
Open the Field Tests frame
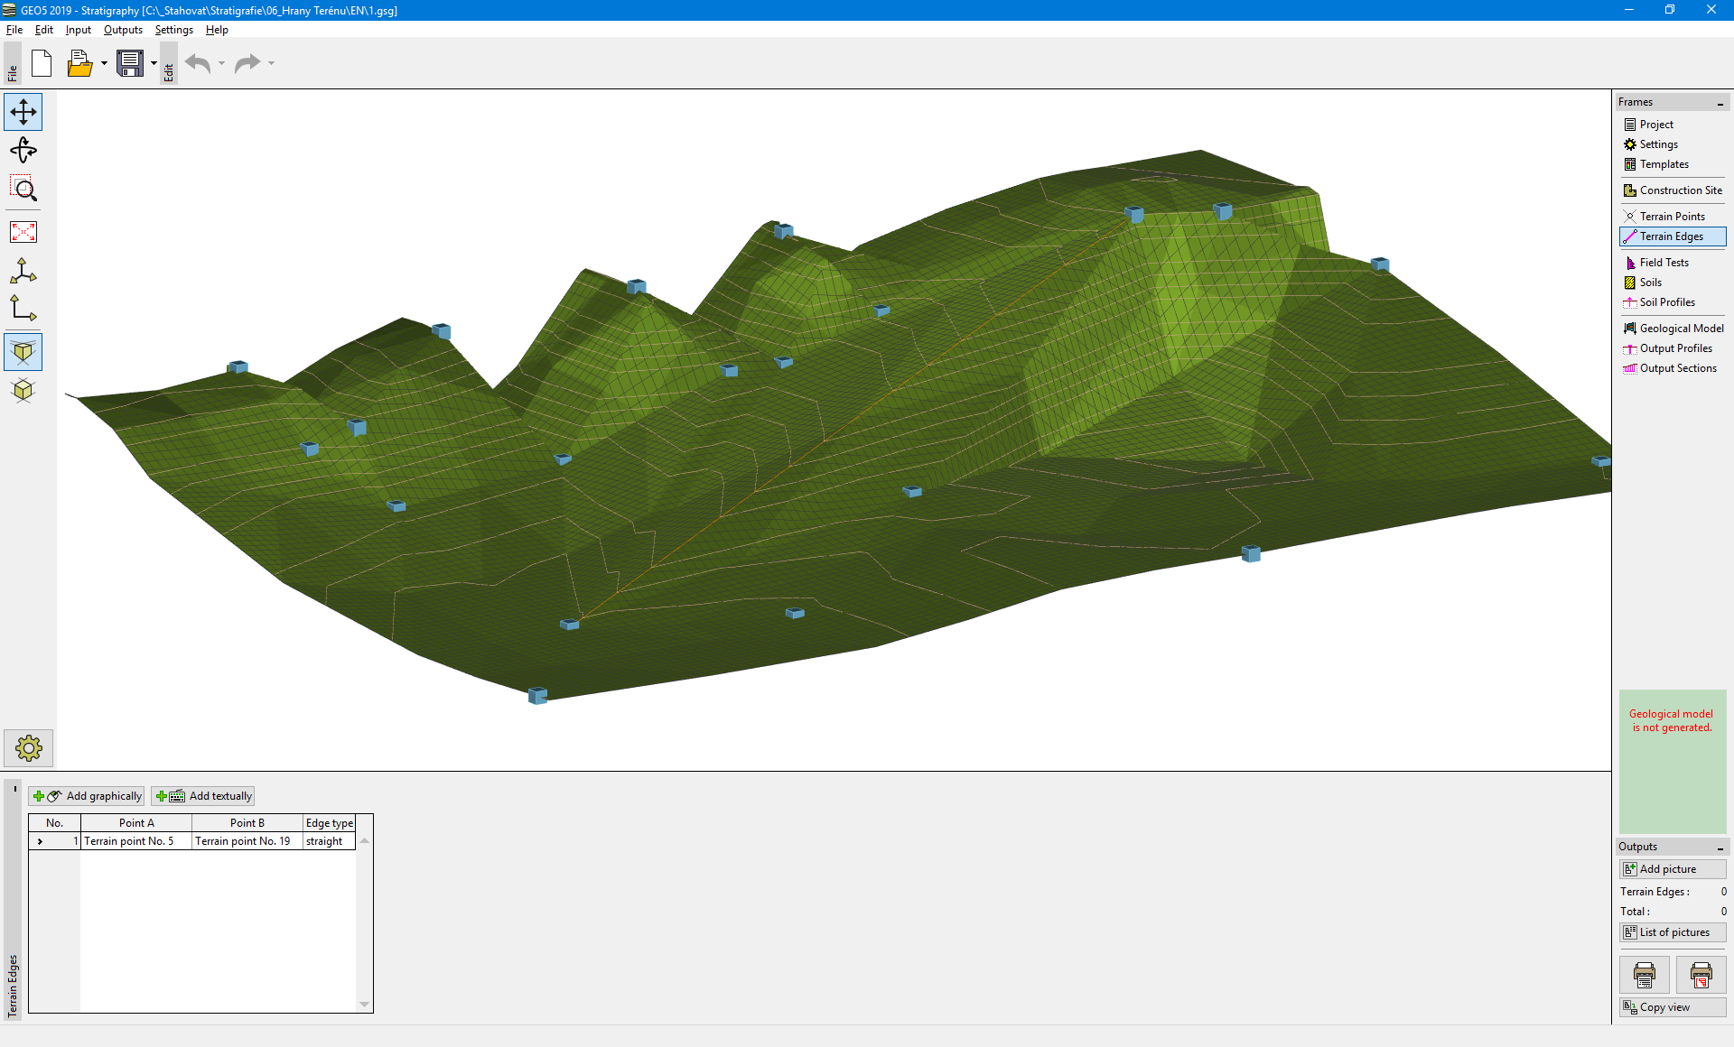(x=1673, y=263)
